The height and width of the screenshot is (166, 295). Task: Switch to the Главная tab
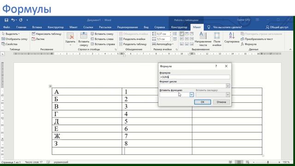pos(21,27)
